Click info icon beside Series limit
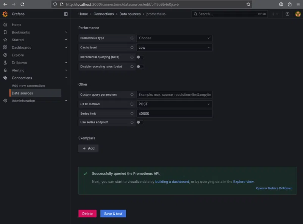The image size is (303, 224). pyautogui.click(x=132, y=114)
